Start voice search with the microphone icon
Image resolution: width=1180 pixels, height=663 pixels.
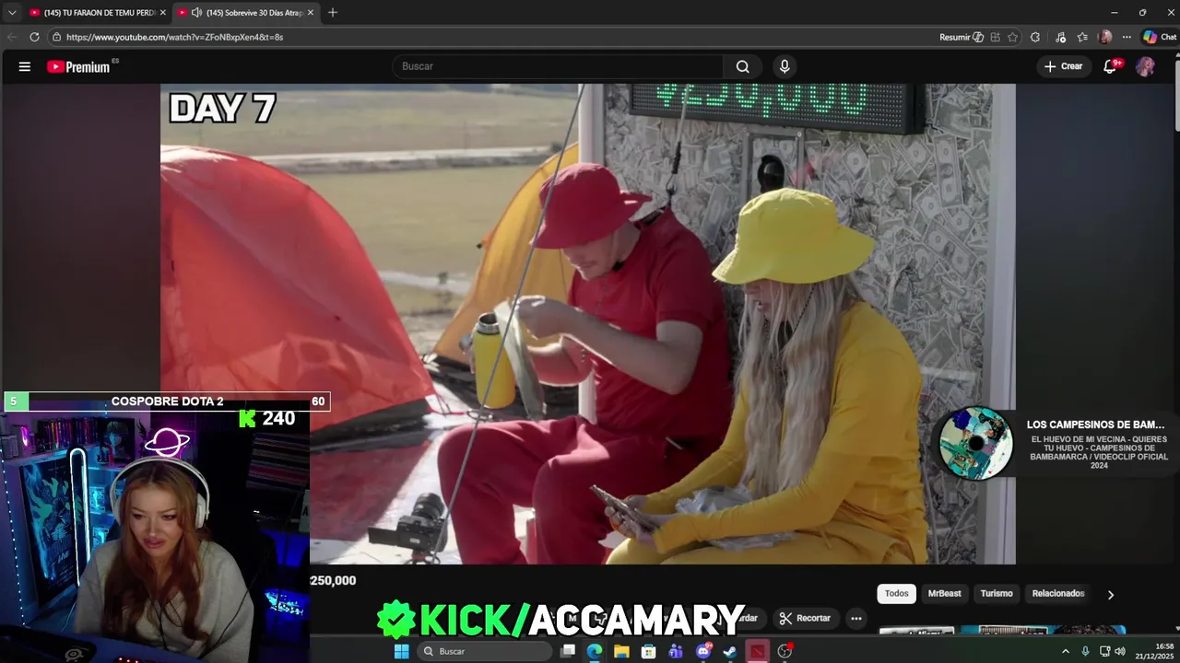(785, 66)
